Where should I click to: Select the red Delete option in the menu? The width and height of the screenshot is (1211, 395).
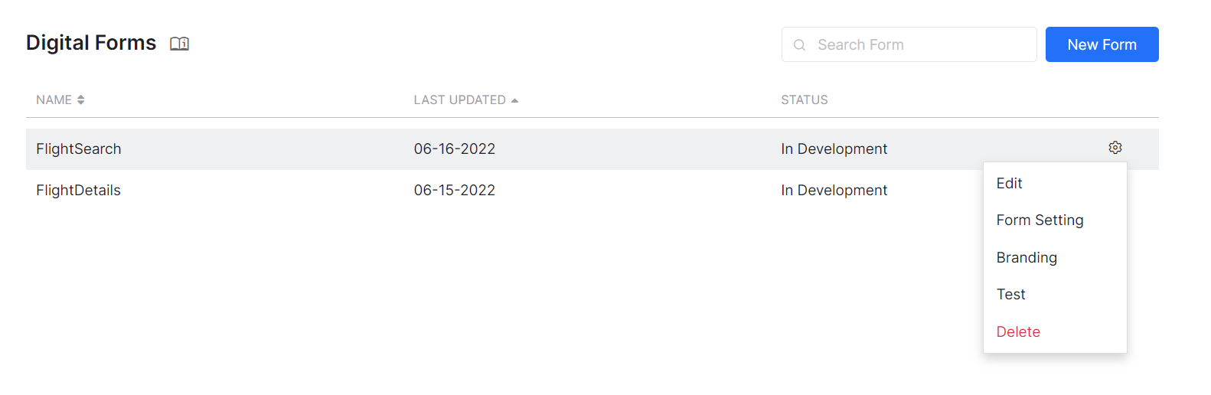point(1018,332)
